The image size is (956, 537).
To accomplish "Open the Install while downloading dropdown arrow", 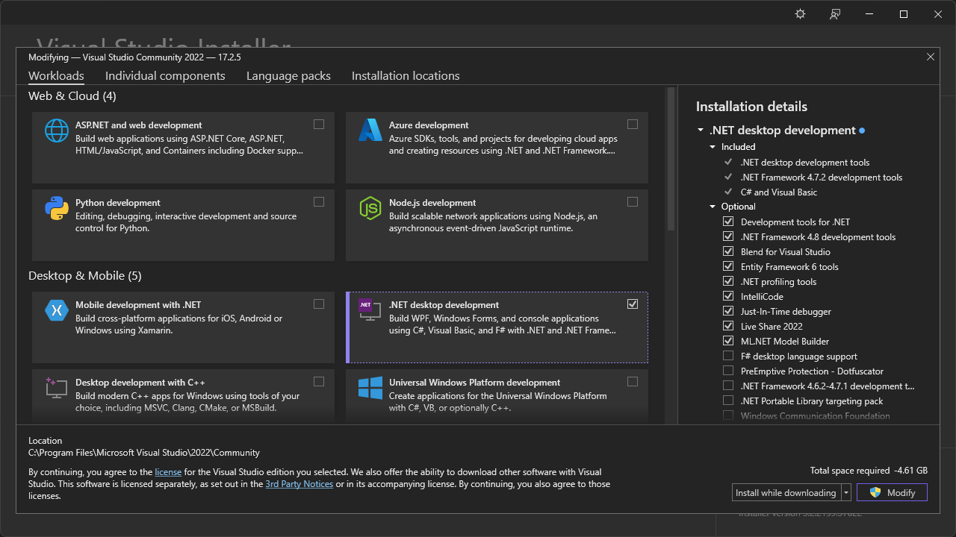I will 846,493.
